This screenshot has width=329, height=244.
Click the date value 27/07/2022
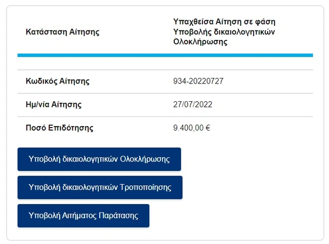coord(192,105)
